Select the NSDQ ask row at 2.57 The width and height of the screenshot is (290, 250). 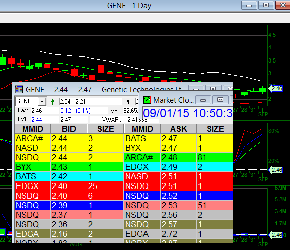coord(179,224)
